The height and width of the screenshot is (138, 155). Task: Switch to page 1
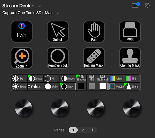point(73,130)
